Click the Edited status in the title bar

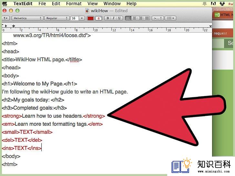click(121, 11)
